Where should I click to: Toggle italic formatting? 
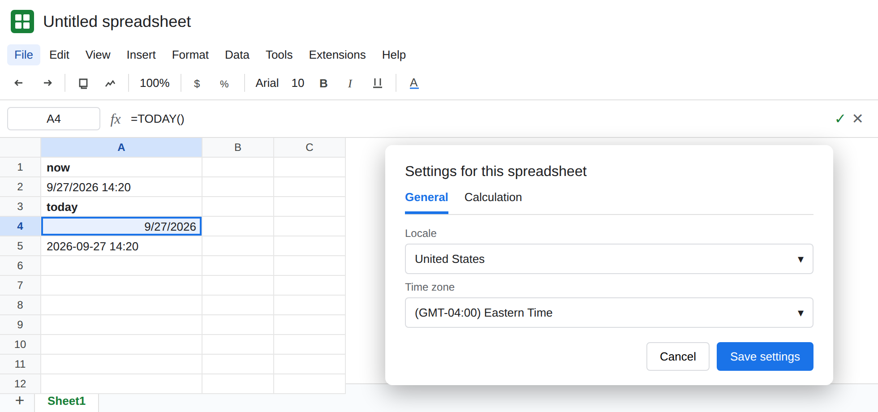(350, 83)
